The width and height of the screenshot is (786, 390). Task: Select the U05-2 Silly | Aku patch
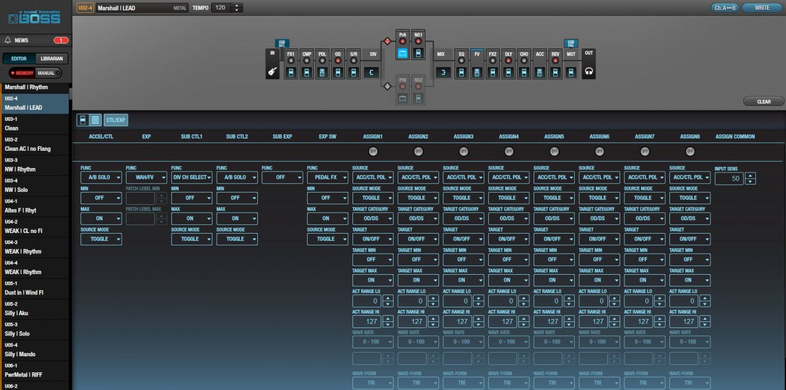click(x=36, y=308)
